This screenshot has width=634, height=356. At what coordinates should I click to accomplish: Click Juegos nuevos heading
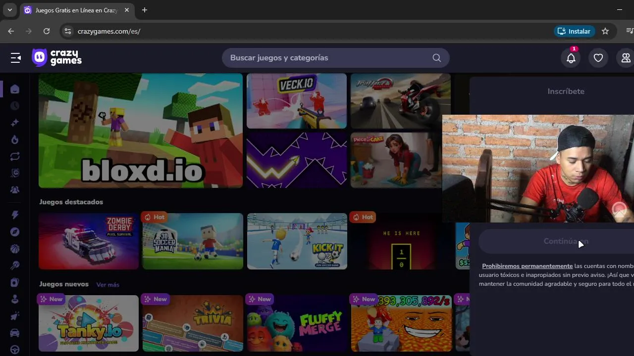64,284
